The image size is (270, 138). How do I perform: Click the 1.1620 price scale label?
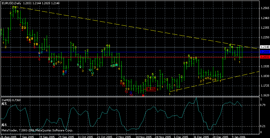point(264,95)
